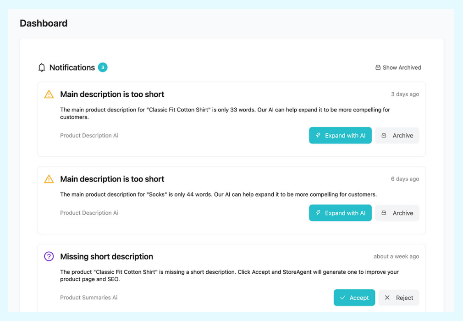Image resolution: width=463 pixels, height=321 pixels.
Task: Click the Product Summaries Ai source label
Action: pos(88,298)
